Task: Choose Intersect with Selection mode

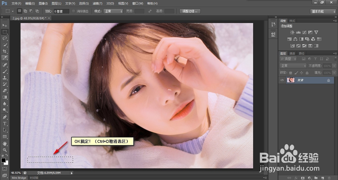Action: click(x=37, y=11)
